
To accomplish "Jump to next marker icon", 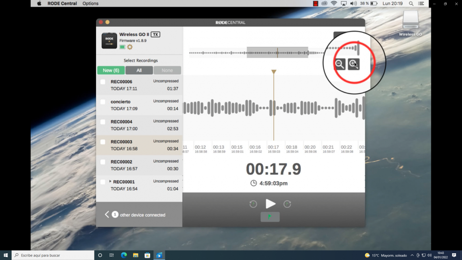I will coord(287,204).
